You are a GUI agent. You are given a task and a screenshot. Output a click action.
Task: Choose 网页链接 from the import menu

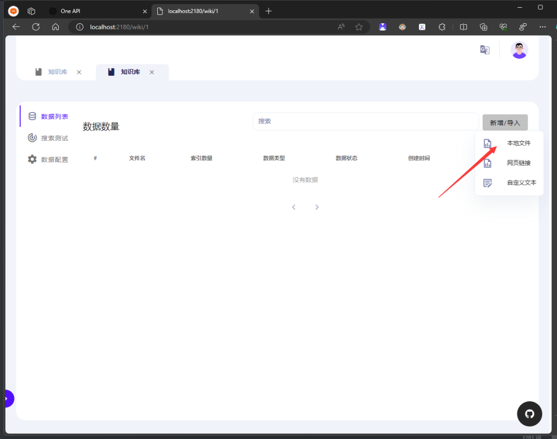click(x=518, y=163)
